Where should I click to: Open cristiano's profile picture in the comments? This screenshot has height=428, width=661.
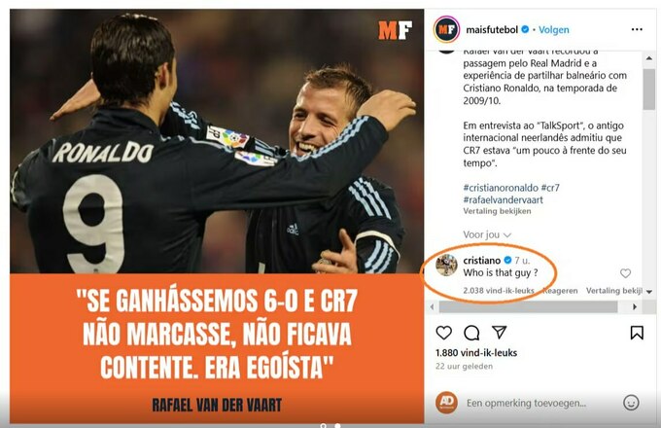point(446,266)
